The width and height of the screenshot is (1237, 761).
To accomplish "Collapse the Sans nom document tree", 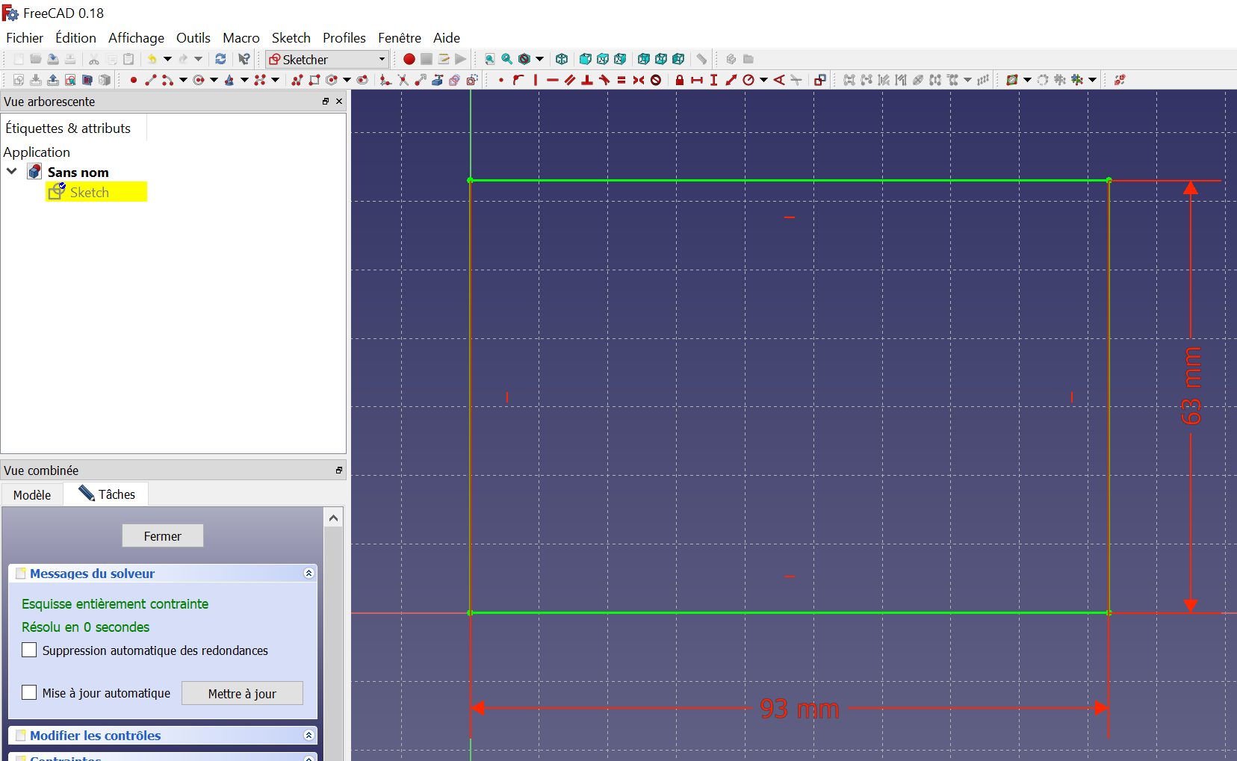I will point(12,171).
